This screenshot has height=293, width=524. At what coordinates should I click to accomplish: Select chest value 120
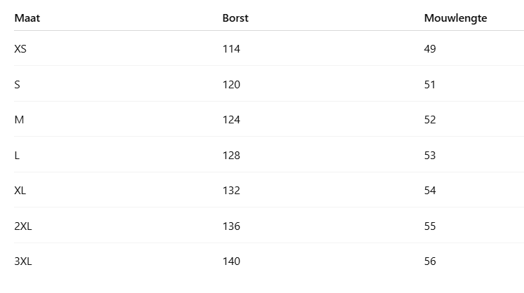[231, 85]
